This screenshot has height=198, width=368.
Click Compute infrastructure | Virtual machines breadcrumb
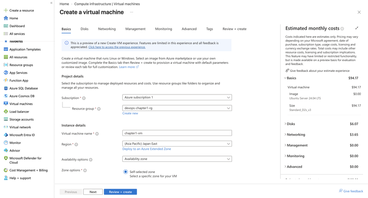107,4
